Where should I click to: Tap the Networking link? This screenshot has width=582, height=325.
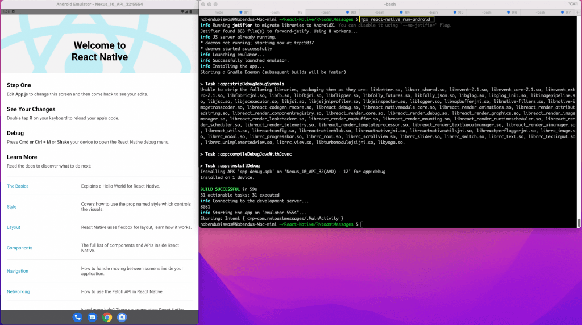[x=18, y=291]
